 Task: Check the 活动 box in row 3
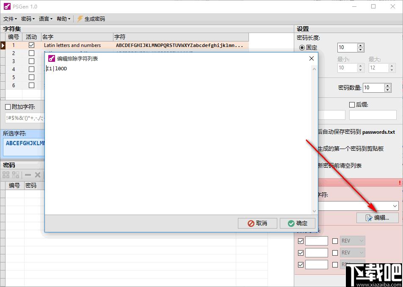coord(31,61)
